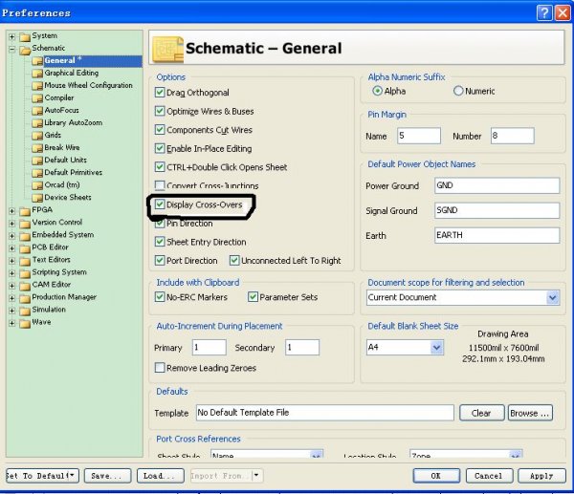Toggle Drag Orthogonal checkbox

[160, 92]
